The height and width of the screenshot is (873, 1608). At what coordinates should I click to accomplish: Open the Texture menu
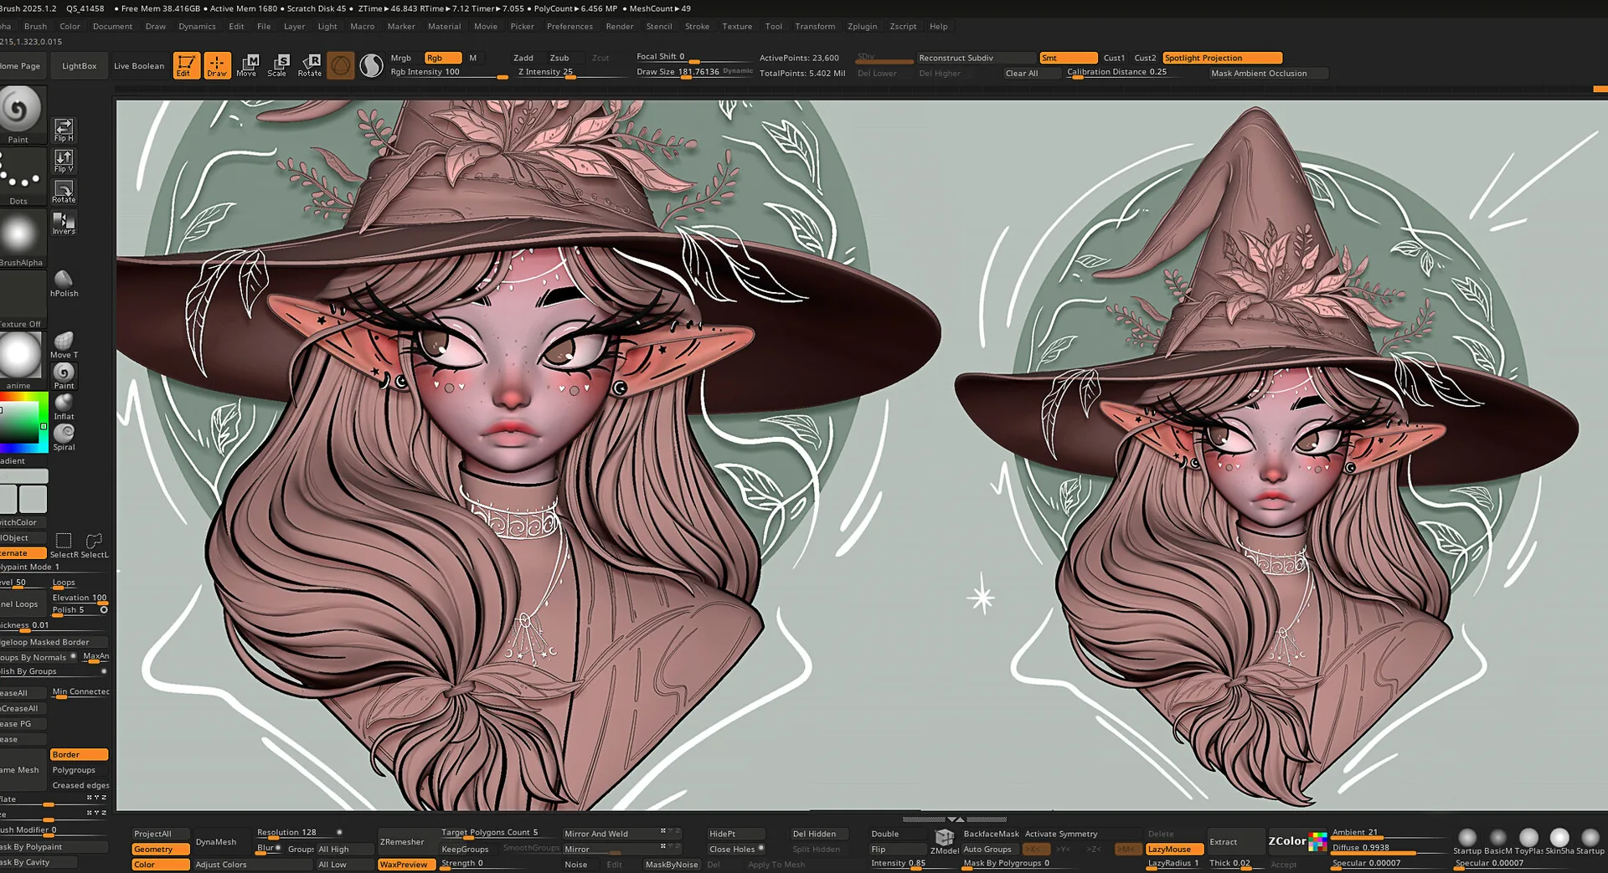(x=737, y=26)
